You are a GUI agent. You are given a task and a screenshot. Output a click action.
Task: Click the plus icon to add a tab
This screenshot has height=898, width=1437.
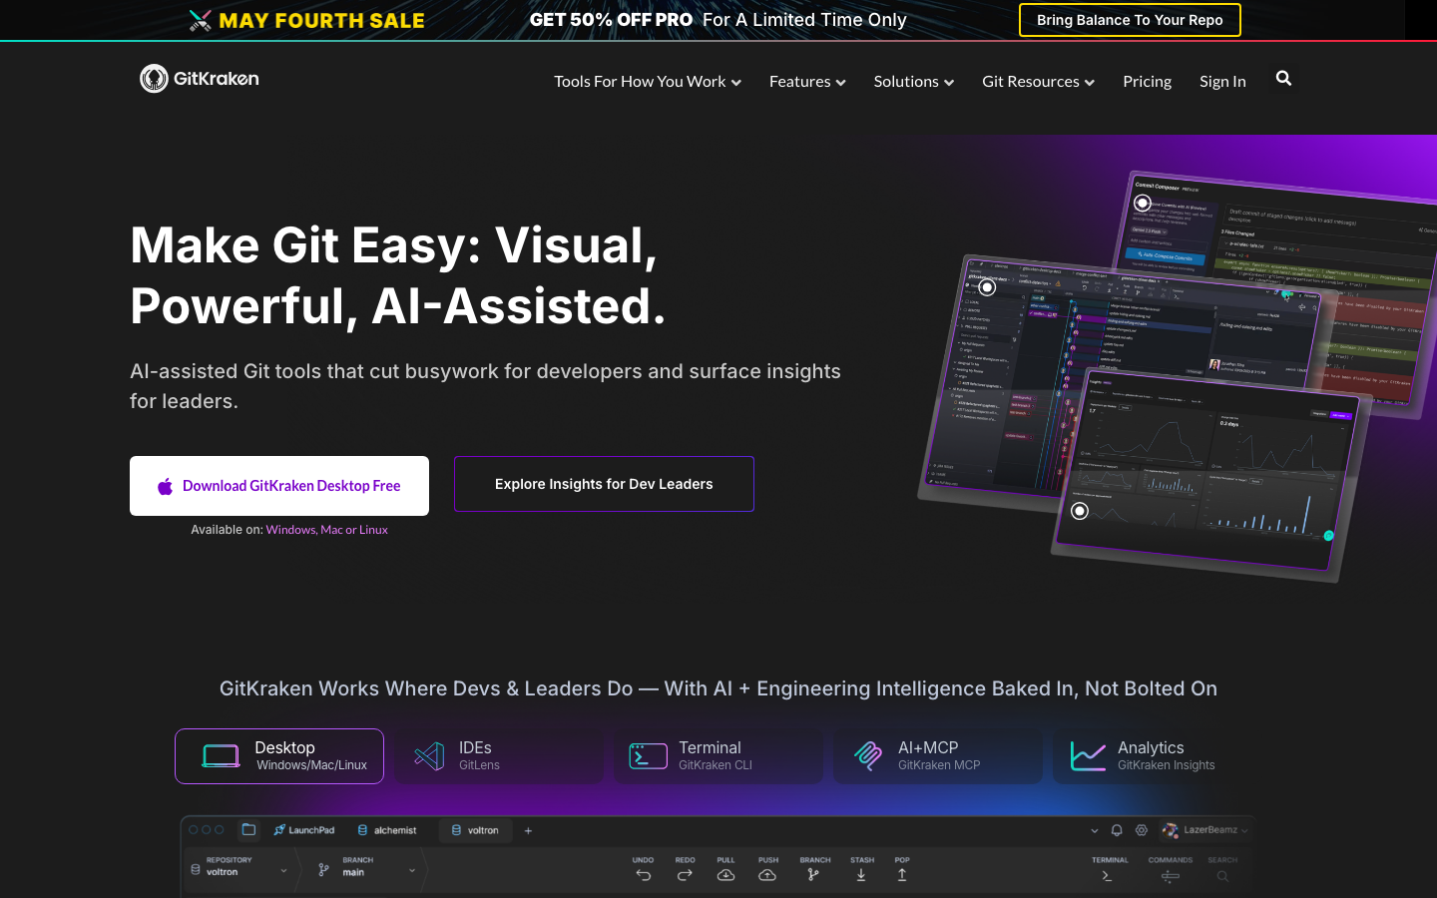(x=528, y=830)
